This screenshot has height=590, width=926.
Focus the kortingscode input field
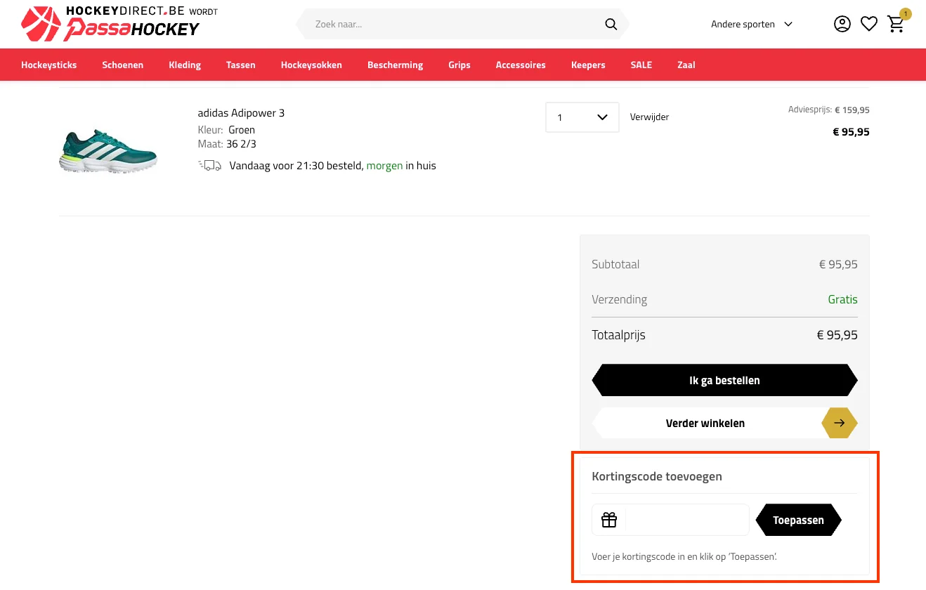tap(686, 520)
